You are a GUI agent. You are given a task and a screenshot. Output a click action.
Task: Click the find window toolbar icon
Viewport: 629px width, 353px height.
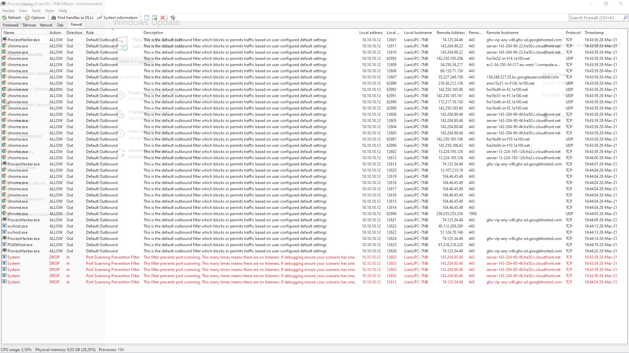click(146, 18)
